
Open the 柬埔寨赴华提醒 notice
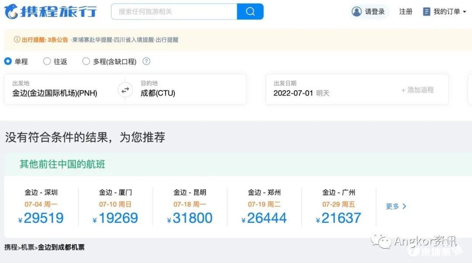(92, 40)
